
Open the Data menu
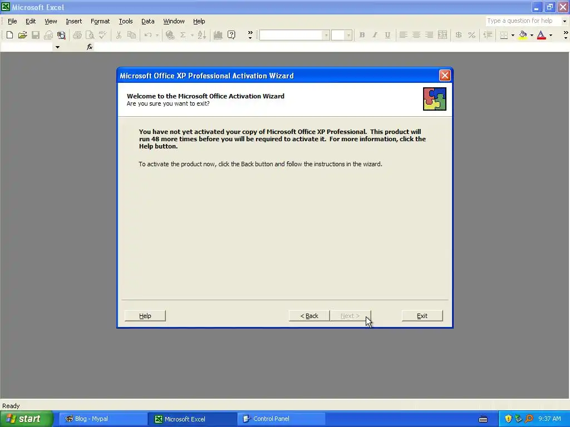[148, 21]
